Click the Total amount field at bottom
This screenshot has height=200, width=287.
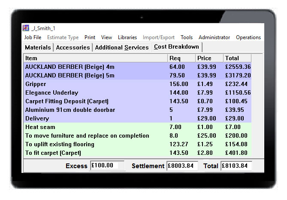236,166
